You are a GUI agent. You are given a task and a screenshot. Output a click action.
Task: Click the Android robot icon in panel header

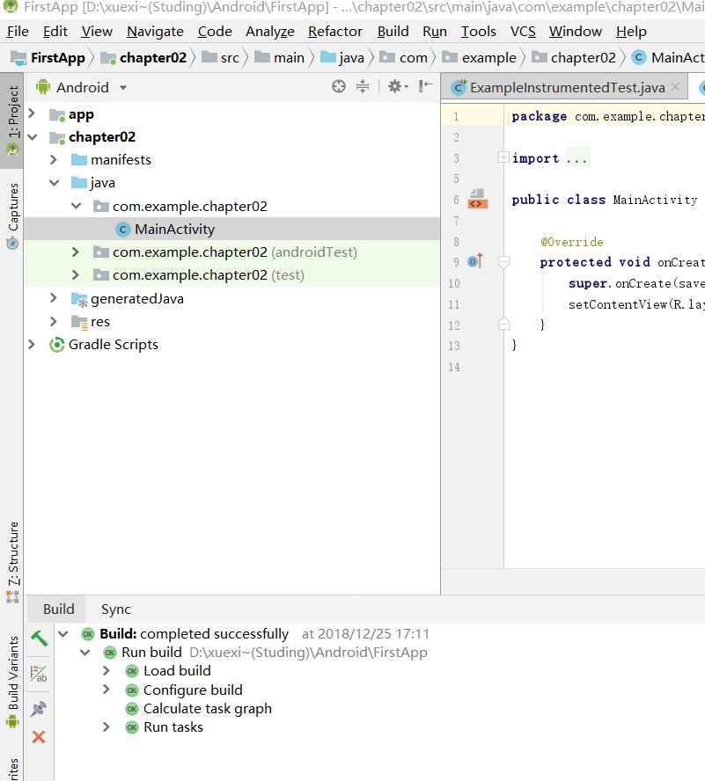point(43,87)
